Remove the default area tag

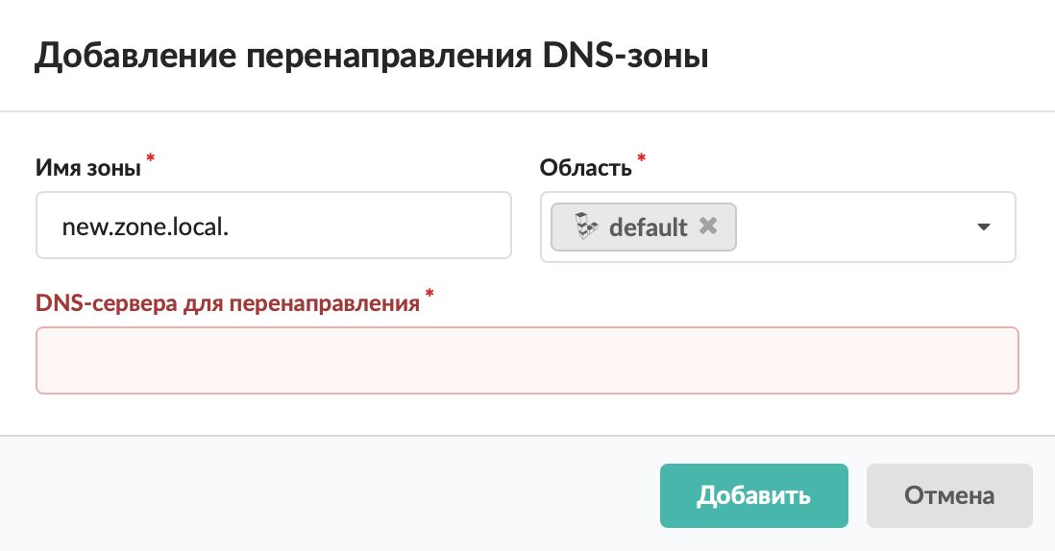pyautogui.click(x=708, y=227)
